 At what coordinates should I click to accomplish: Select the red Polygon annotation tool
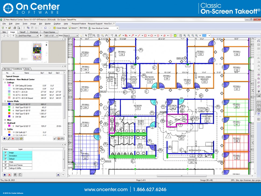(x=158, y=36)
